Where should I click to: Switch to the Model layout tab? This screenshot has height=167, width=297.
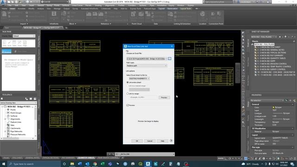click(6, 158)
